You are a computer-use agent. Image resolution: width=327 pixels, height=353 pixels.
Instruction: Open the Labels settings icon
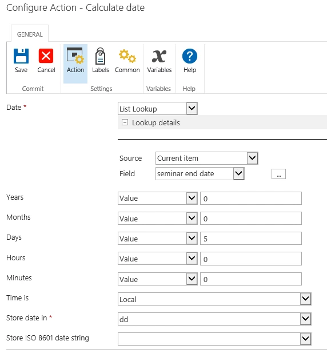coord(100,56)
